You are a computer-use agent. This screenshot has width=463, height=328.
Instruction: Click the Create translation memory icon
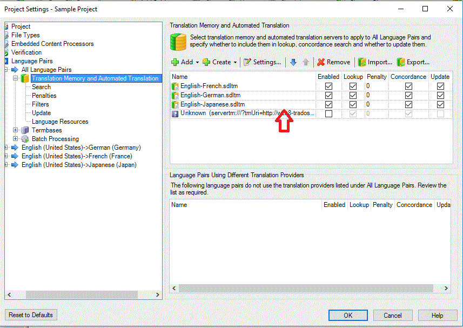[206, 62]
